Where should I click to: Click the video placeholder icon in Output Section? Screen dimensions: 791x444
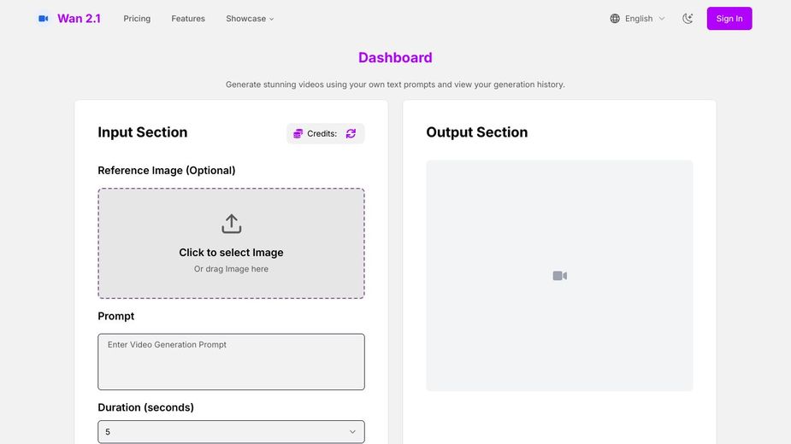pyautogui.click(x=559, y=276)
